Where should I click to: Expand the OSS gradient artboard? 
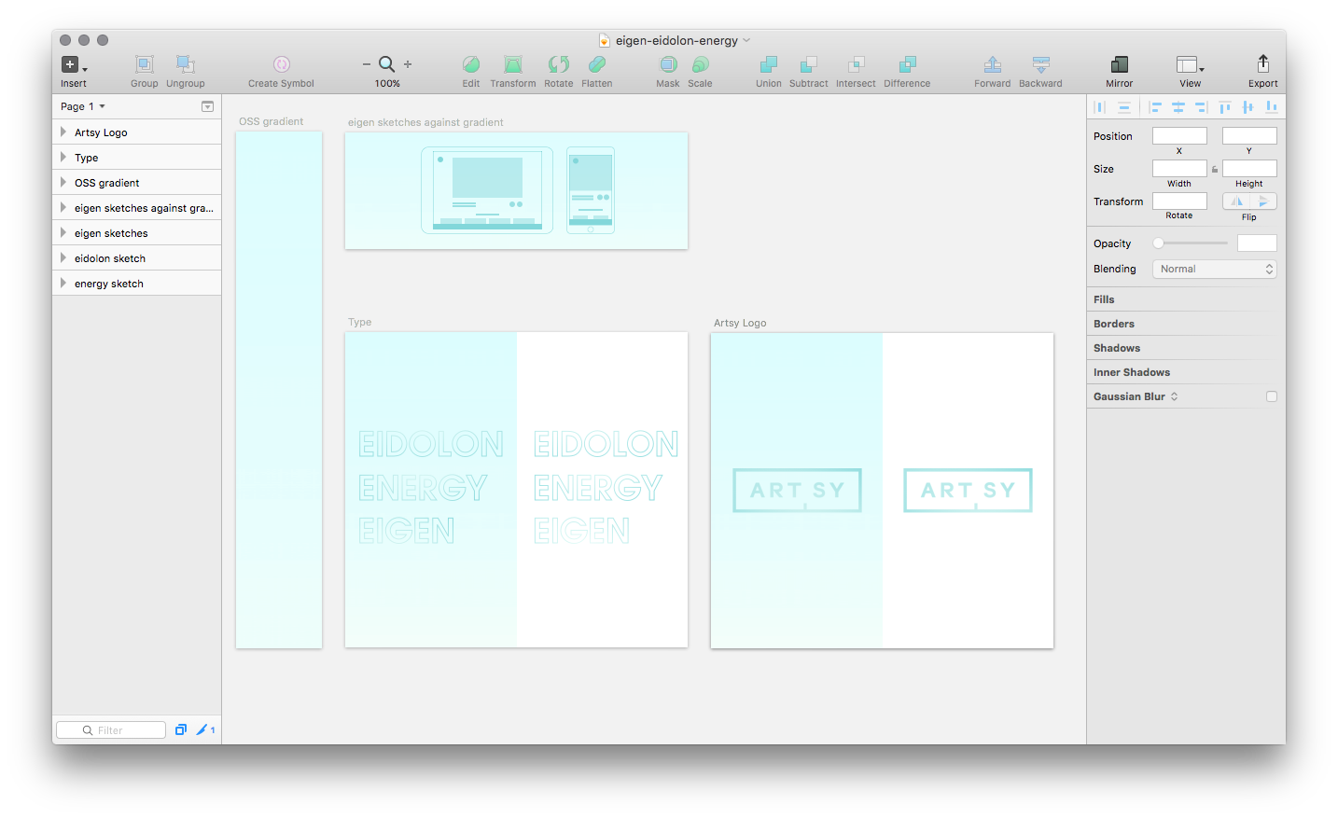pos(63,182)
